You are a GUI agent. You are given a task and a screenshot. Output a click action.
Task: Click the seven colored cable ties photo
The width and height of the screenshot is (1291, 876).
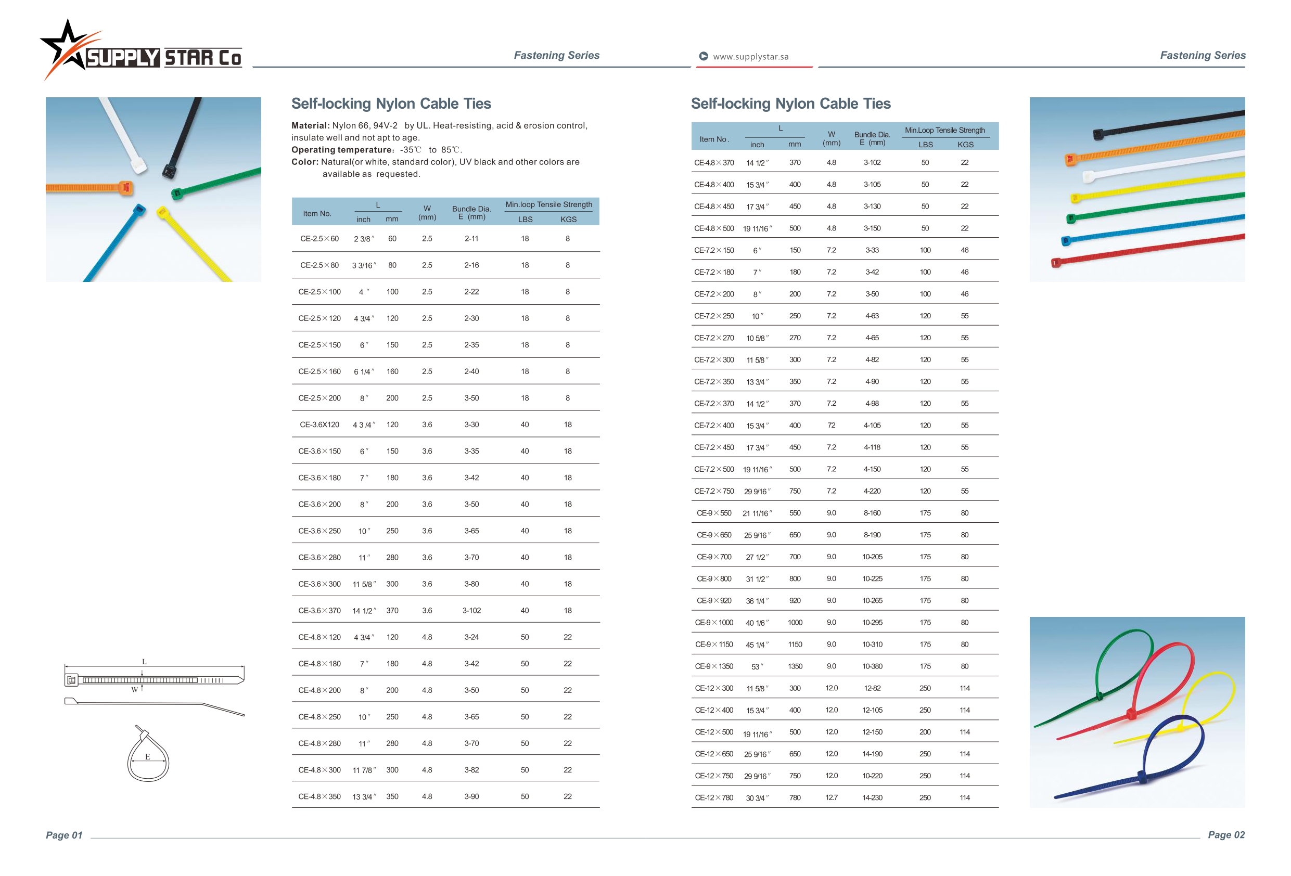[1137, 189]
